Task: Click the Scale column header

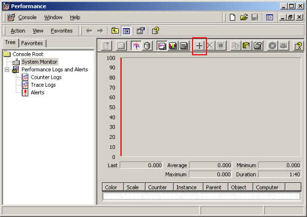Action: pos(135,187)
